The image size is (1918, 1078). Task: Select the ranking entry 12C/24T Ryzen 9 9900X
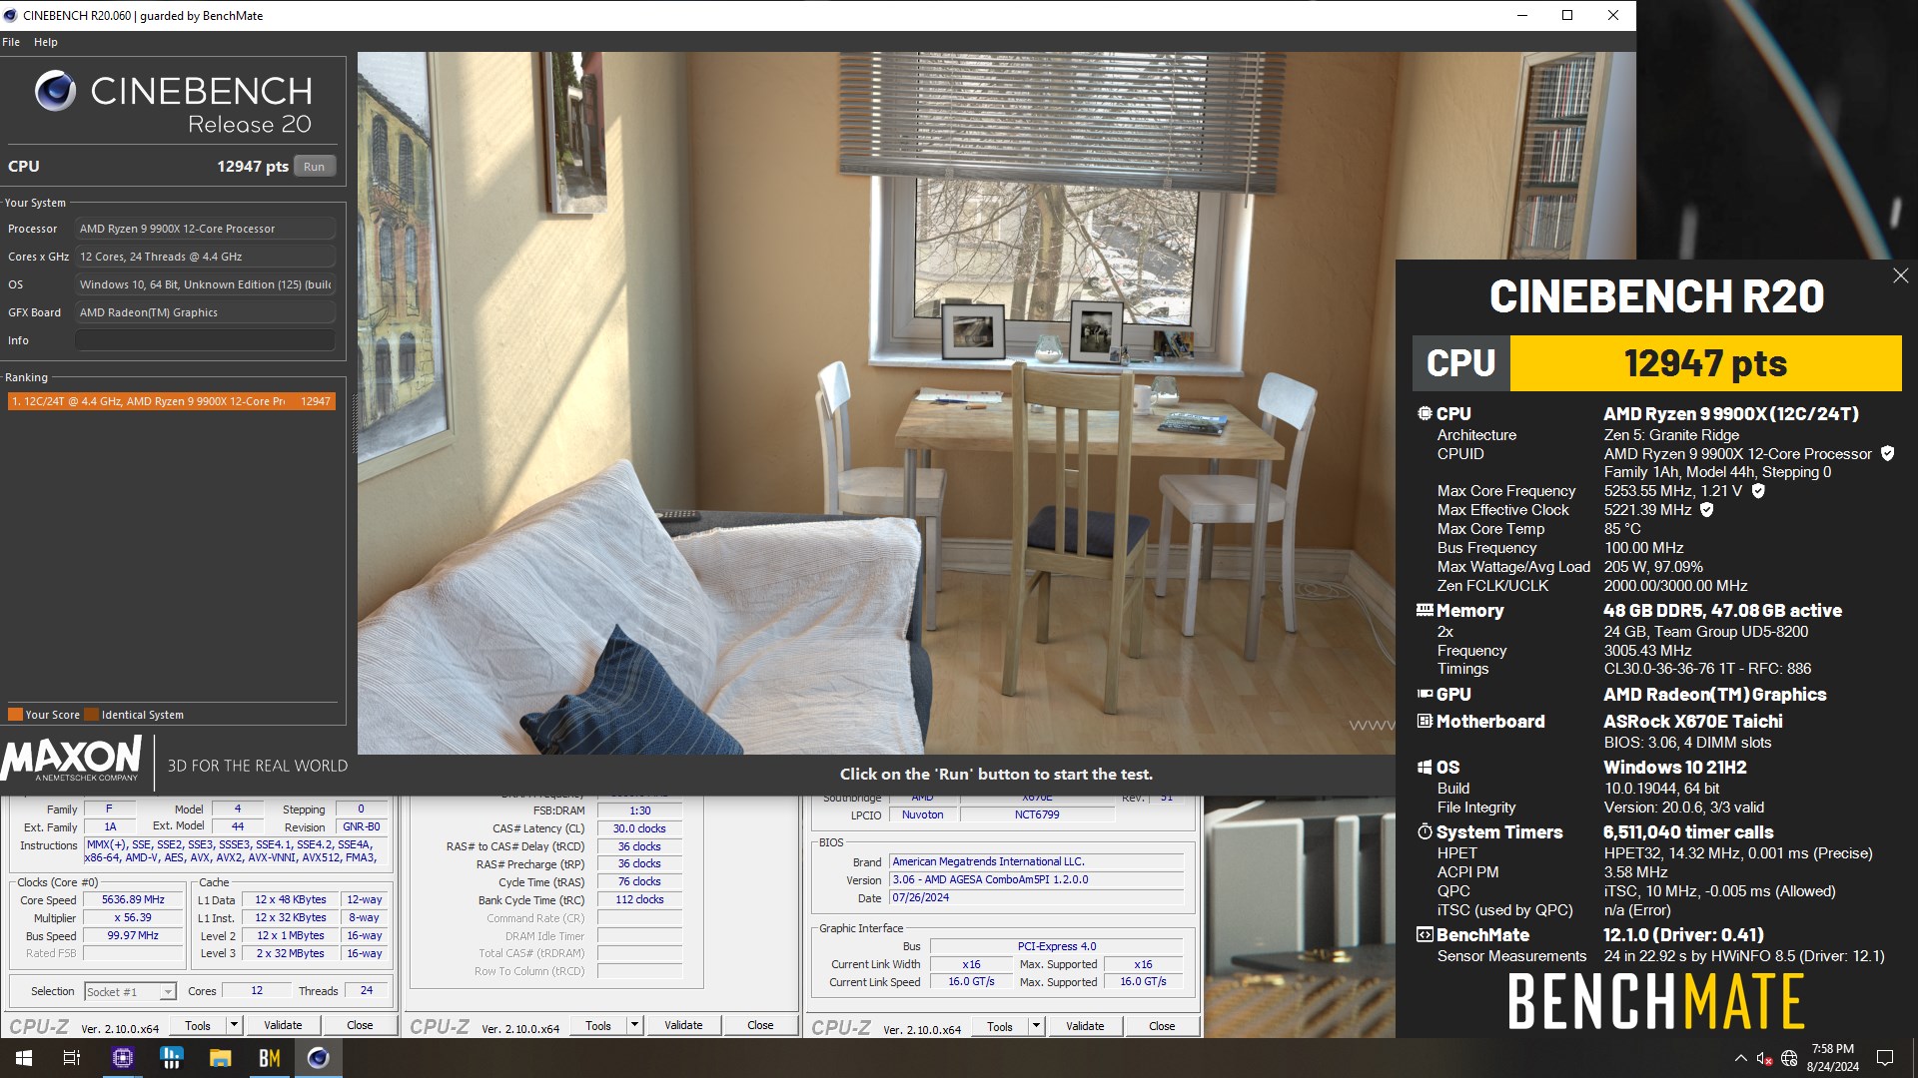[171, 401]
